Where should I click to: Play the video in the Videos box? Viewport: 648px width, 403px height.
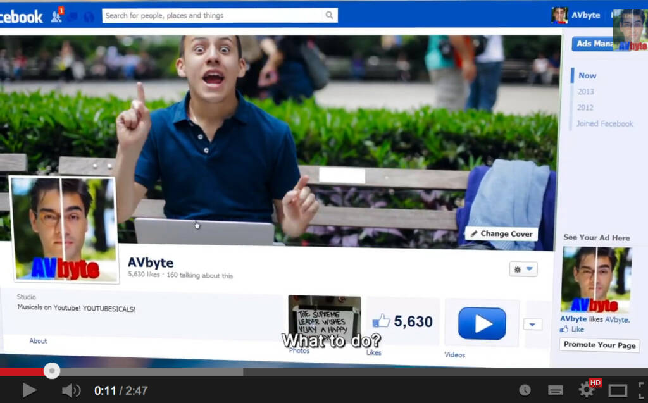482,323
